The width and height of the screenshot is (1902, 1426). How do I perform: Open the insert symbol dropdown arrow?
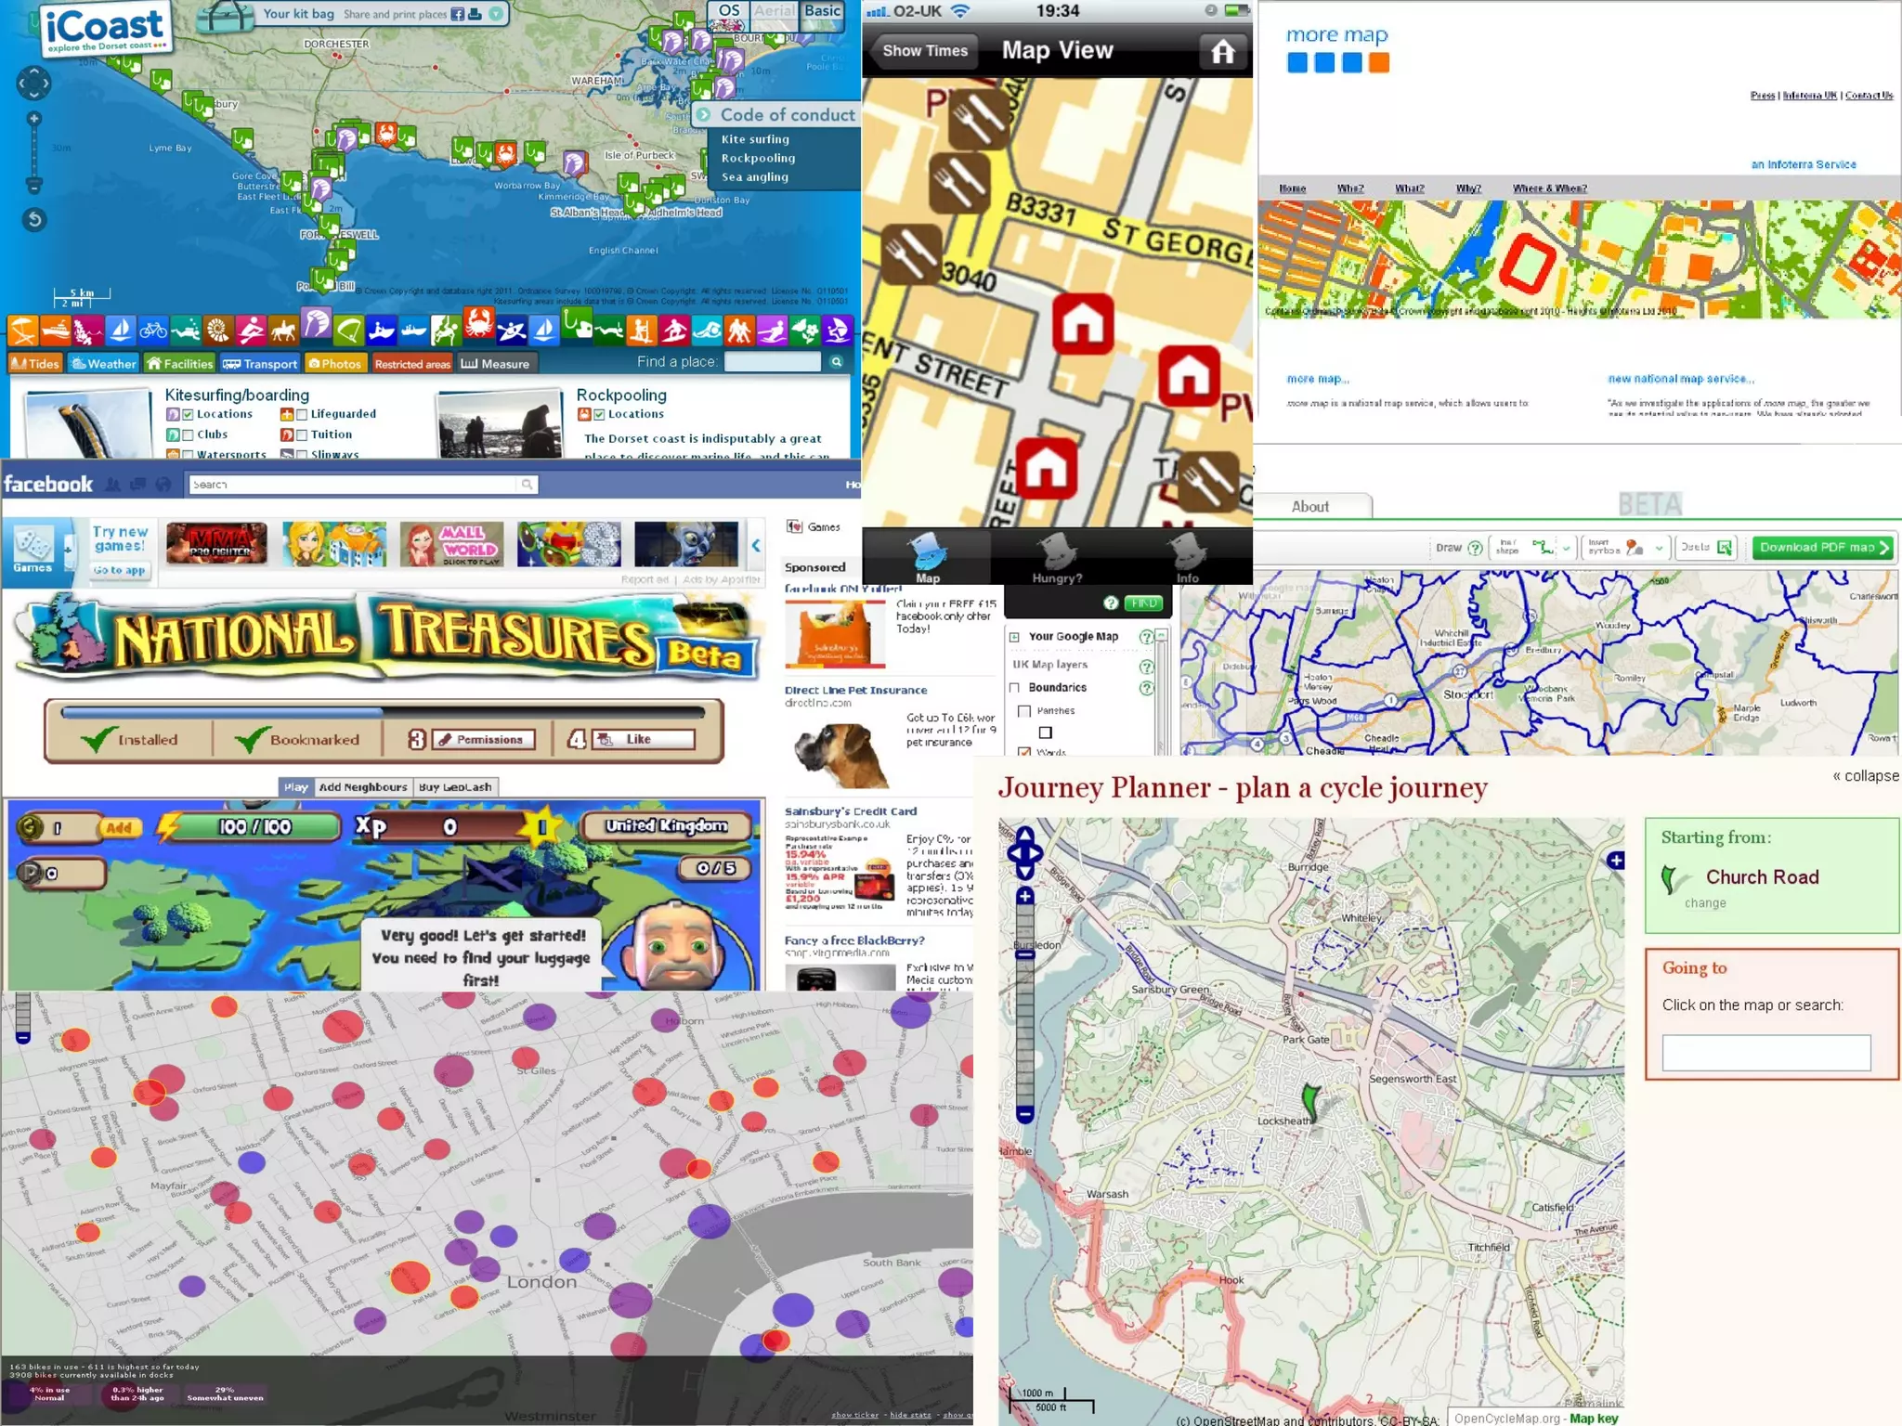tap(1659, 548)
